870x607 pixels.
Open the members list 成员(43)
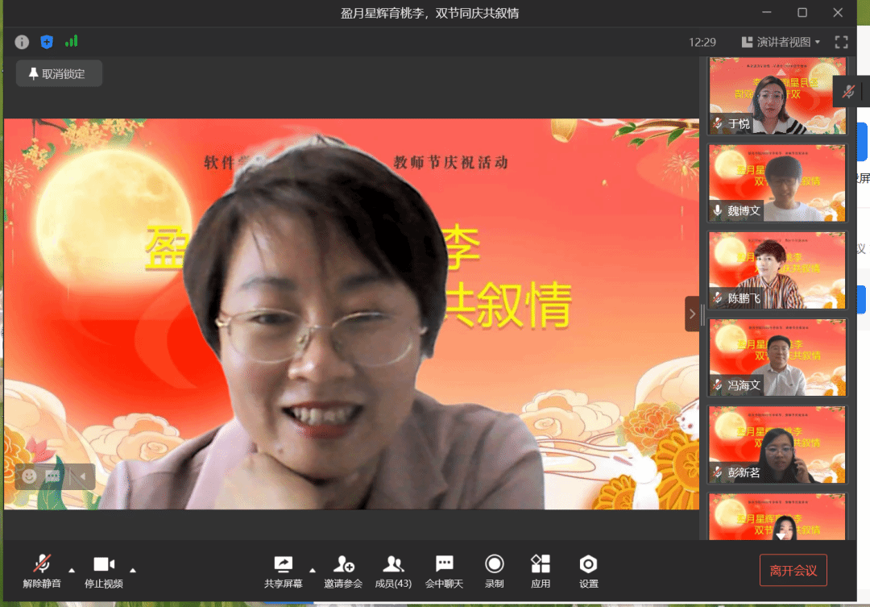(392, 571)
